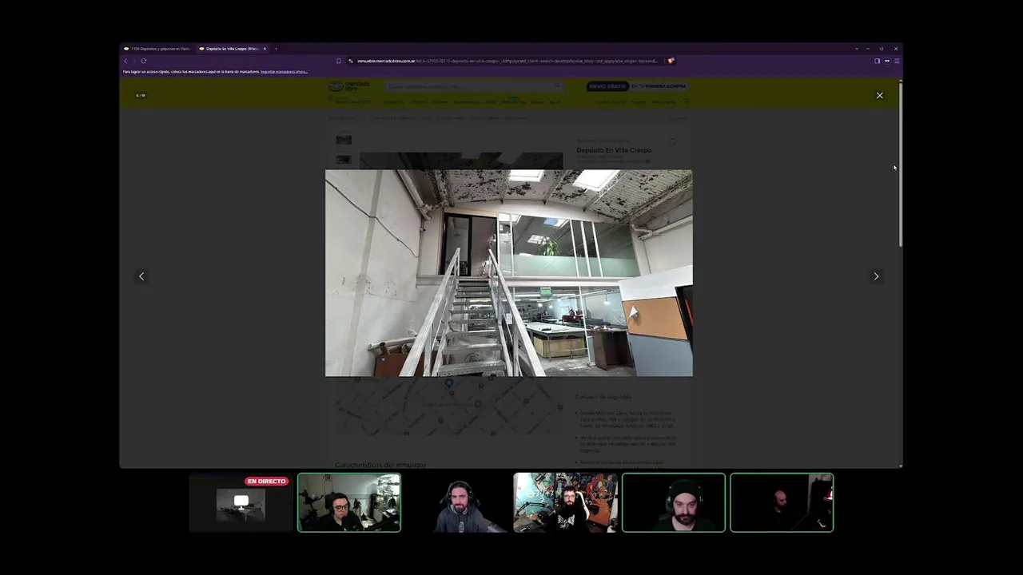Screen dimensions: 1023x575
Task: Click the Importar marcadores ahora link
Action: (284, 72)
